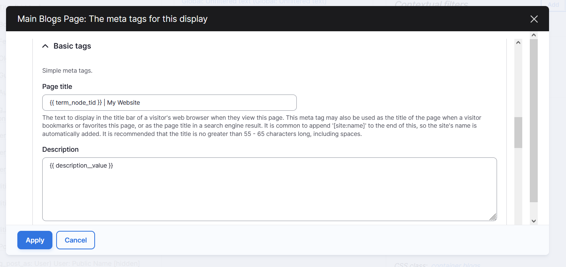Click the outer scrollbar up arrow
Image resolution: width=566 pixels, height=267 pixels.
tap(534, 34)
